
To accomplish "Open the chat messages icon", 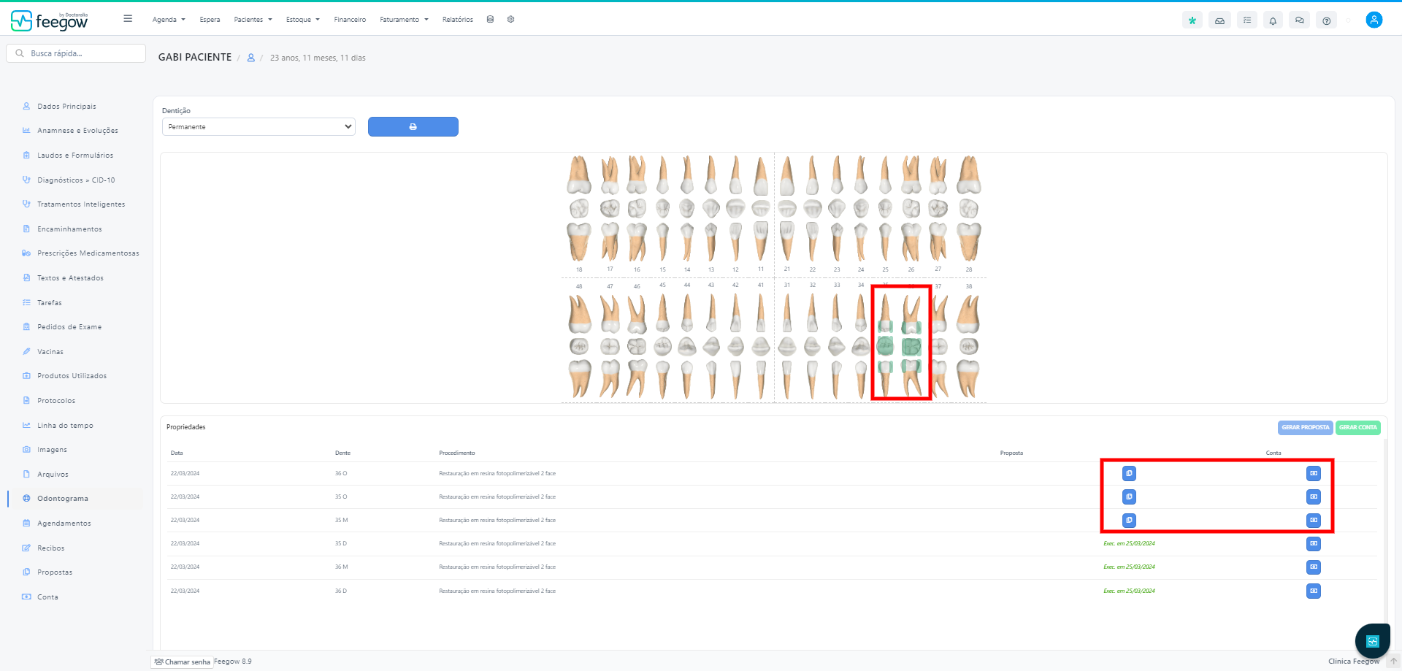I will click(1300, 20).
